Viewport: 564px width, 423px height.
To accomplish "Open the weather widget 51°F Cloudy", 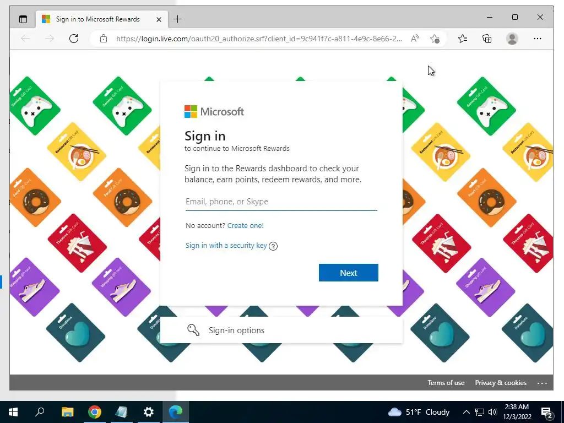I will tap(419, 412).
